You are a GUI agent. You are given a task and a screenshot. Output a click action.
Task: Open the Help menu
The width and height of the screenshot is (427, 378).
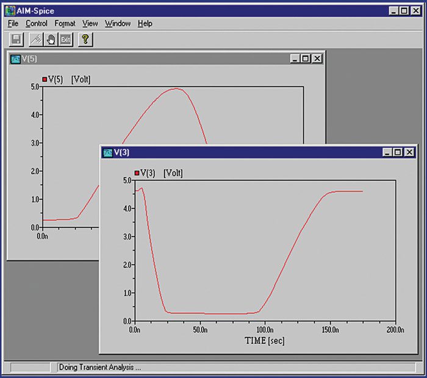click(x=145, y=23)
